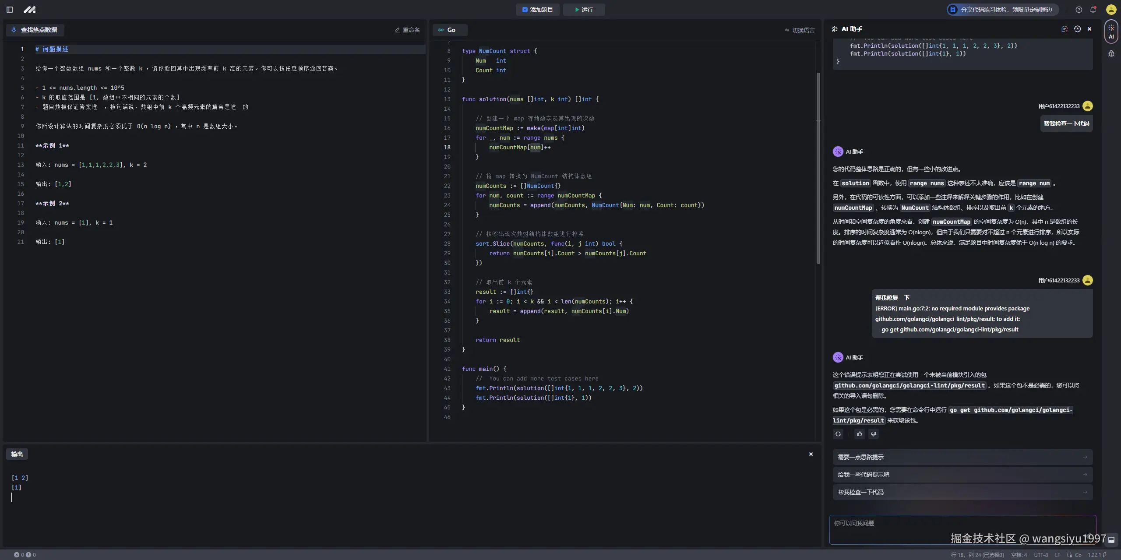Toggle the AI panel button in right sidebar
The image size is (1121, 560).
point(1111,32)
